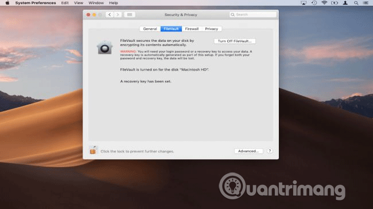Click the red WARNING label

point(128,52)
